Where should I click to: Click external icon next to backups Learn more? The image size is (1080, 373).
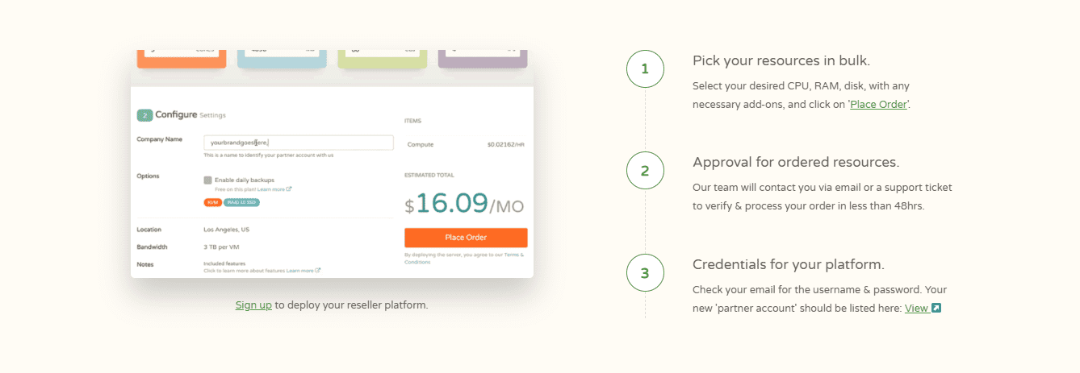pos(289,189)
